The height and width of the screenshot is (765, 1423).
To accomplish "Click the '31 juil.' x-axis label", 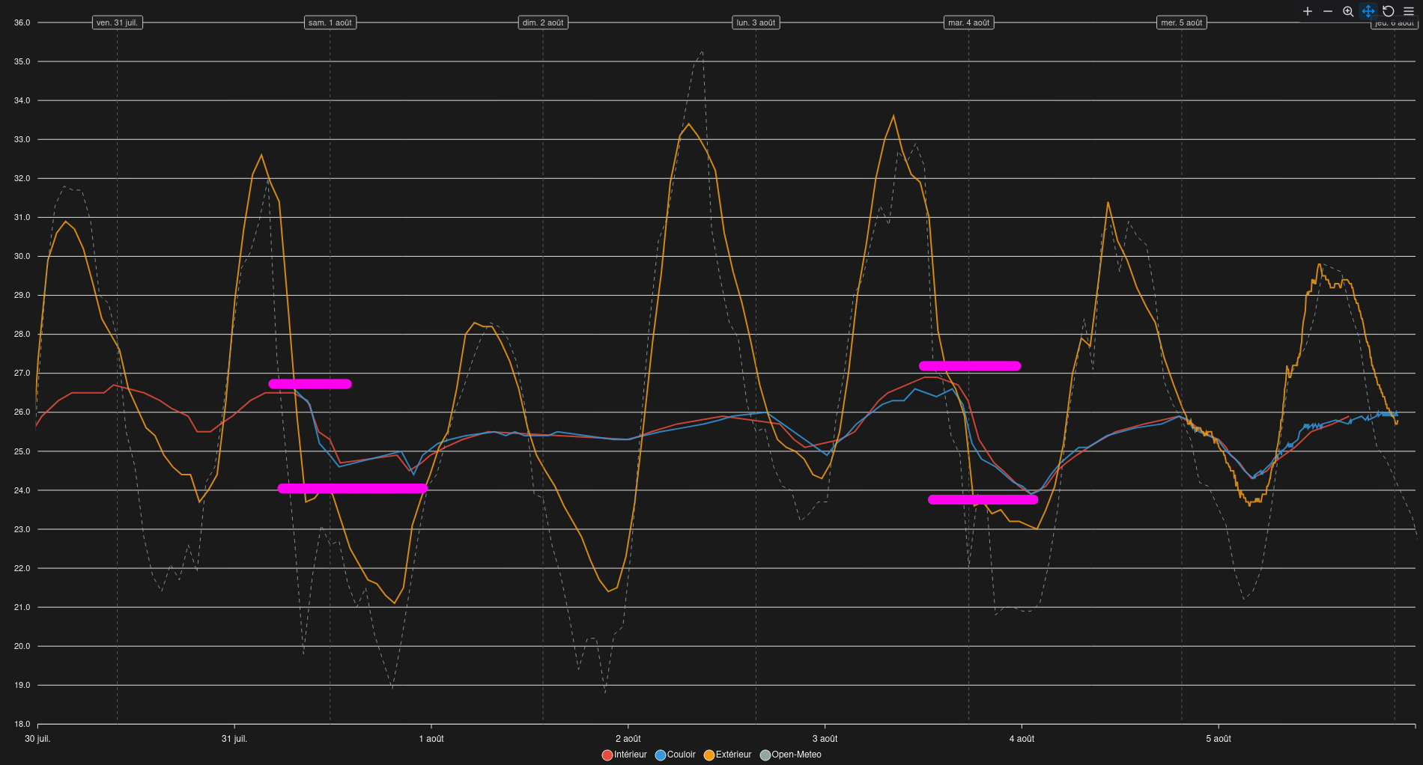I will click(x=234, y=739).
